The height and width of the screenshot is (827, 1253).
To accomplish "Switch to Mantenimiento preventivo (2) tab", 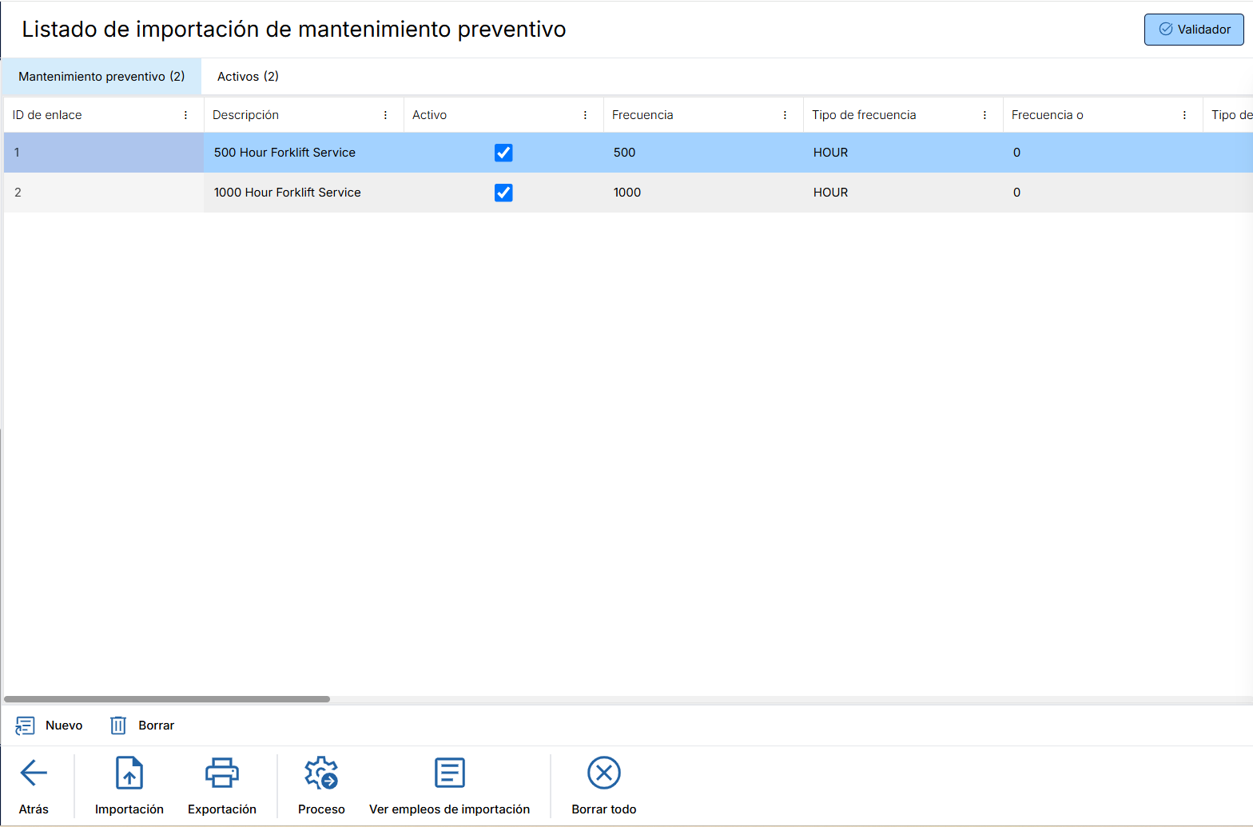I will [x=101, y=77].
